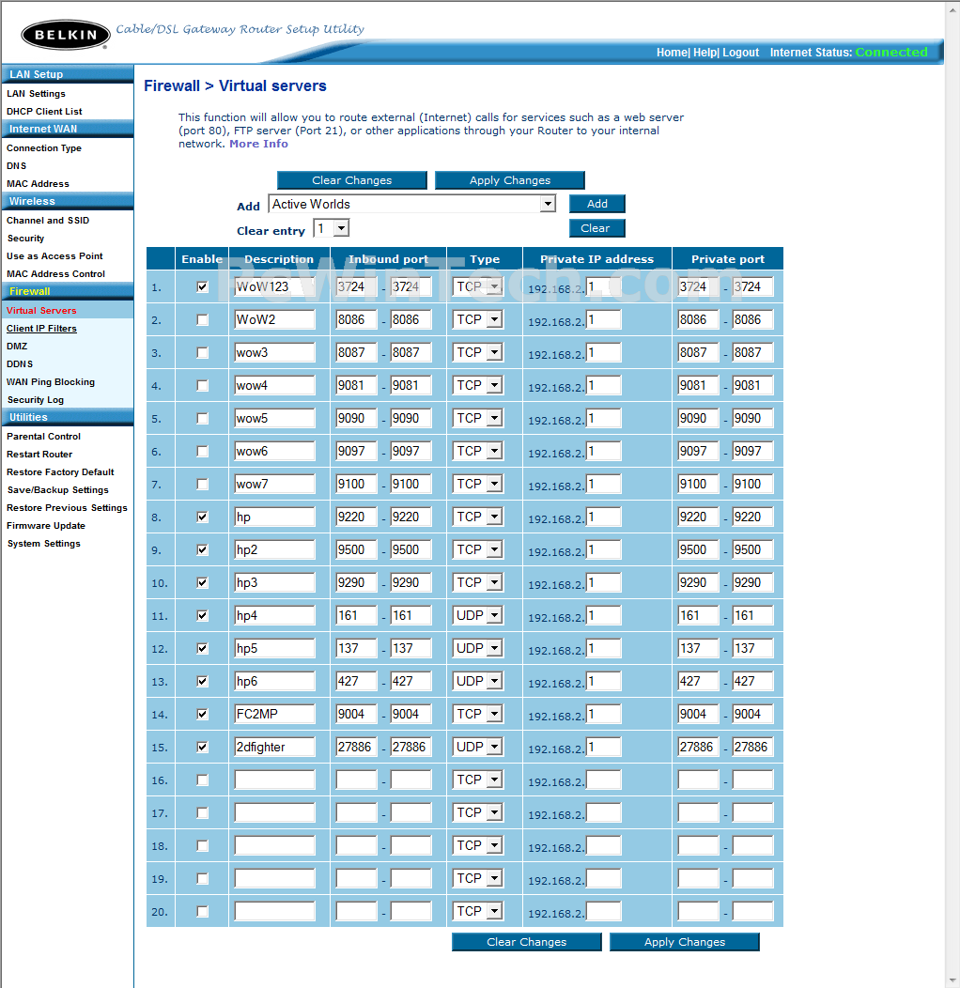Viewport: 960px width, 988px height.
Task: Click the Clear entry button
Action: (596, 228)
